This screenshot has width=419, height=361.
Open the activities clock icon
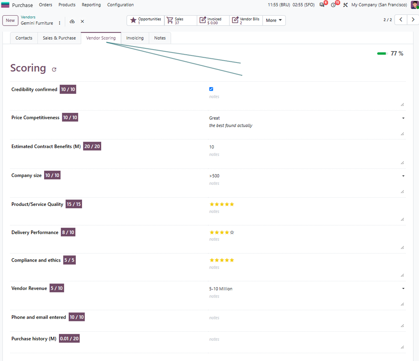333,5
